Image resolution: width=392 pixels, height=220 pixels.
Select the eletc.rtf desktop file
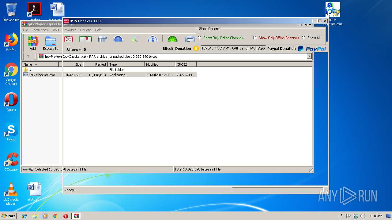[34, 192]
